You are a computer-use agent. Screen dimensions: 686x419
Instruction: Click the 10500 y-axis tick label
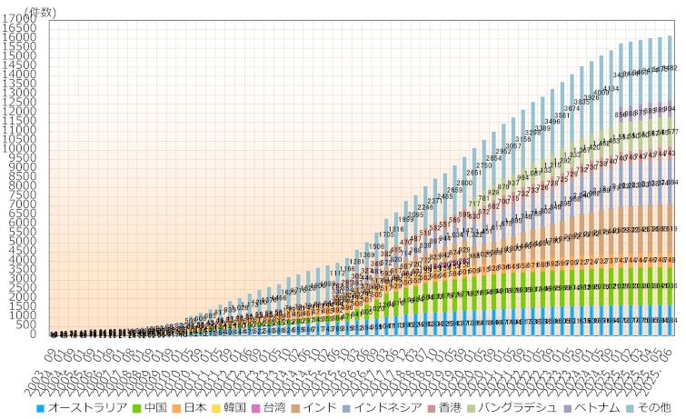click(19, 140)
